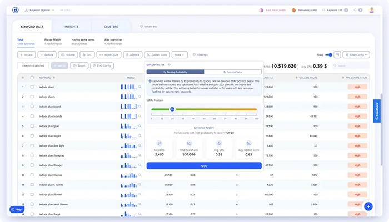The image size is (389, 222).
Task: Open the Help chat button
Action: pyautogui.click(x=17, y=210)
